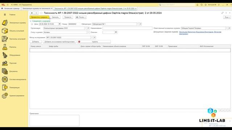232x130 pixels.
Task: Go back with left arrow button
Action: click(32, 13)
